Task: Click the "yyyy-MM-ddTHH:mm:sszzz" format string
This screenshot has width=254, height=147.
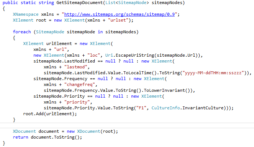Action: pos(213,73)
